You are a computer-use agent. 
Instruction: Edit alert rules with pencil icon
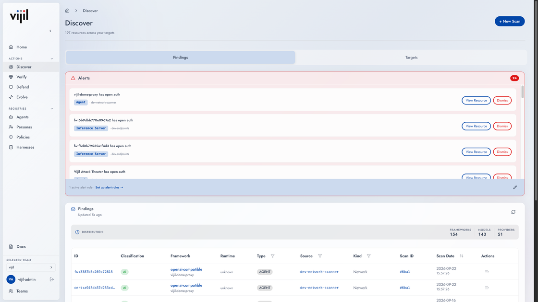coord(515,187)
